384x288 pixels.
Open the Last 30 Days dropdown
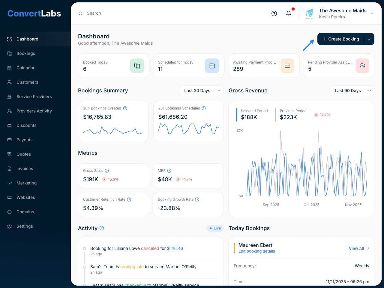click(201, 91)
